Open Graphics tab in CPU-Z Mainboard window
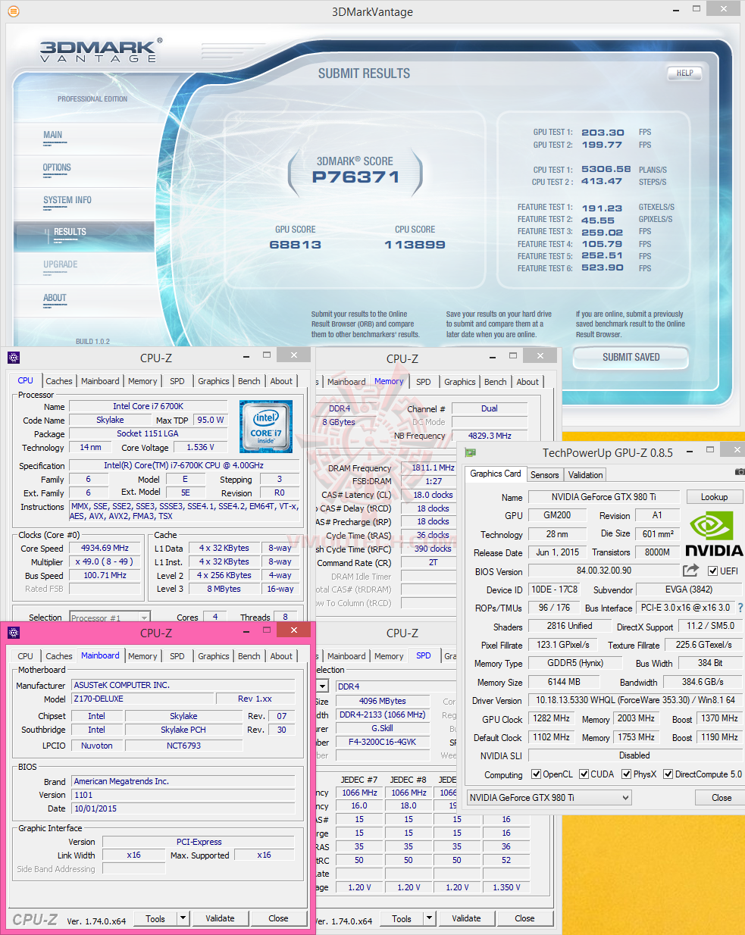The height and width of the screenshot is (935, 745). [213, 656]
